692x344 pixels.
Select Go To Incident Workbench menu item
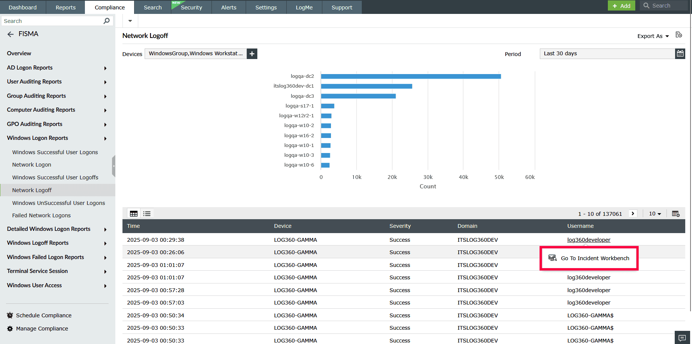(x=594, y=258)
